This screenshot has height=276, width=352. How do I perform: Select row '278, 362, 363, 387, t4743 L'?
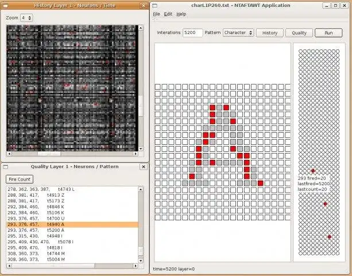72,189
